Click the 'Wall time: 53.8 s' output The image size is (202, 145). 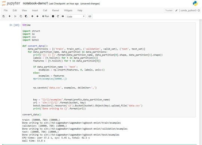tap(34, 141)
